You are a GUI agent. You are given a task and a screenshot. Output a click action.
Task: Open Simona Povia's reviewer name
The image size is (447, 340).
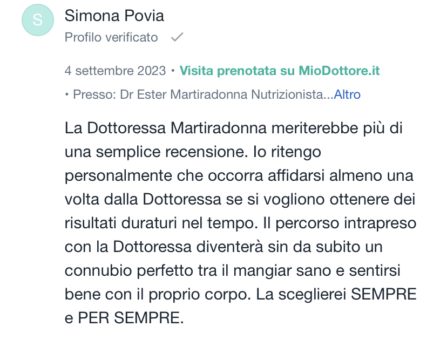click(114, 16)
